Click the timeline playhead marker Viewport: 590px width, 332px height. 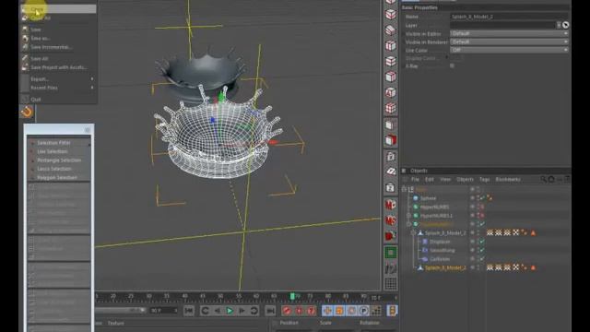coord(292,297)
